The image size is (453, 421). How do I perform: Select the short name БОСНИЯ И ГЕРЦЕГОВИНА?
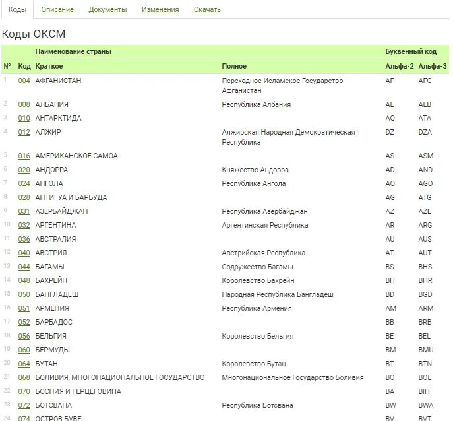(x=78, y=392)
